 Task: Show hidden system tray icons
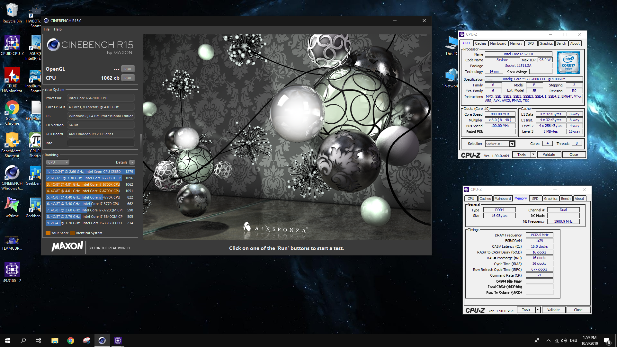click(549, 341)
